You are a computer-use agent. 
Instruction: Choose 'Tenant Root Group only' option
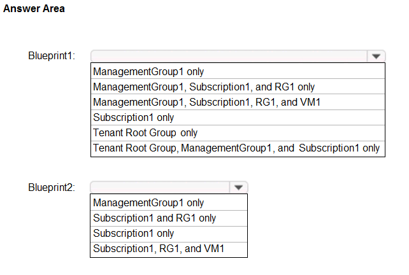[x=145, y=133]
